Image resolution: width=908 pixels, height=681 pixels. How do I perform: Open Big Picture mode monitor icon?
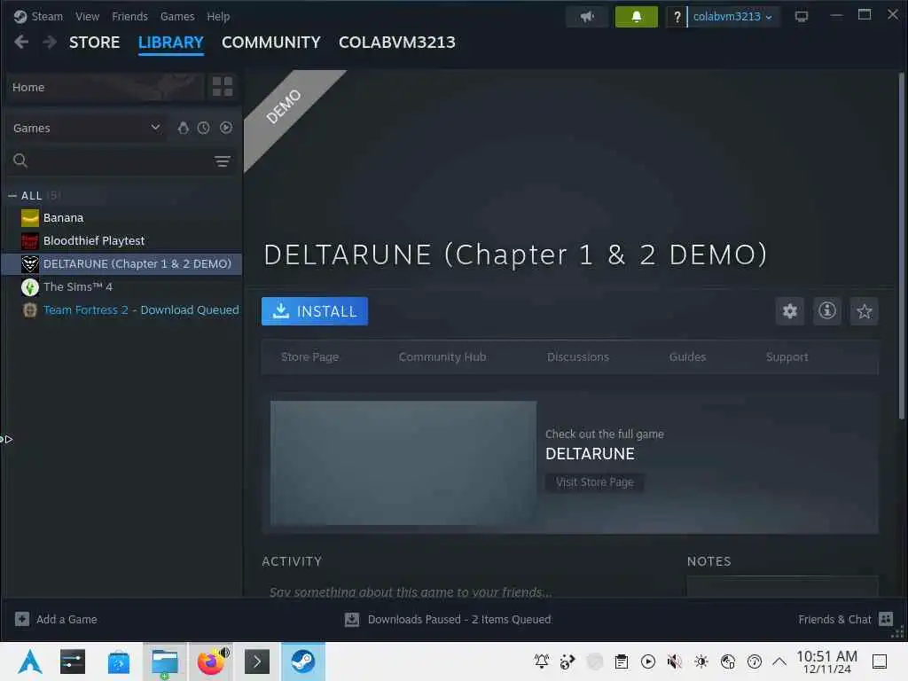[x=802, y=16]
